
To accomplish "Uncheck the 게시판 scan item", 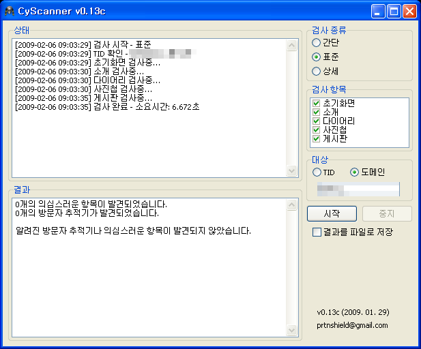I will (x=317, y=138).
